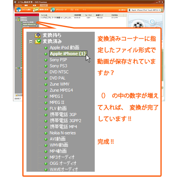Select the AVI動画 item
Image resolution: width=183 pixels, height=177 pixels.
(x=58, y=139)
